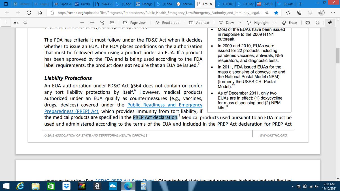Open the zoom magnifier in address bar

point(267,13)
